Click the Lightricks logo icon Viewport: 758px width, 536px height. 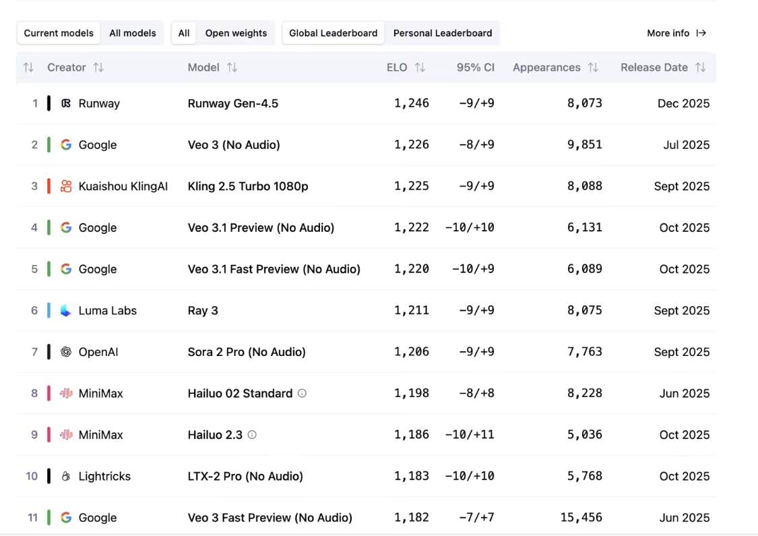66,477
